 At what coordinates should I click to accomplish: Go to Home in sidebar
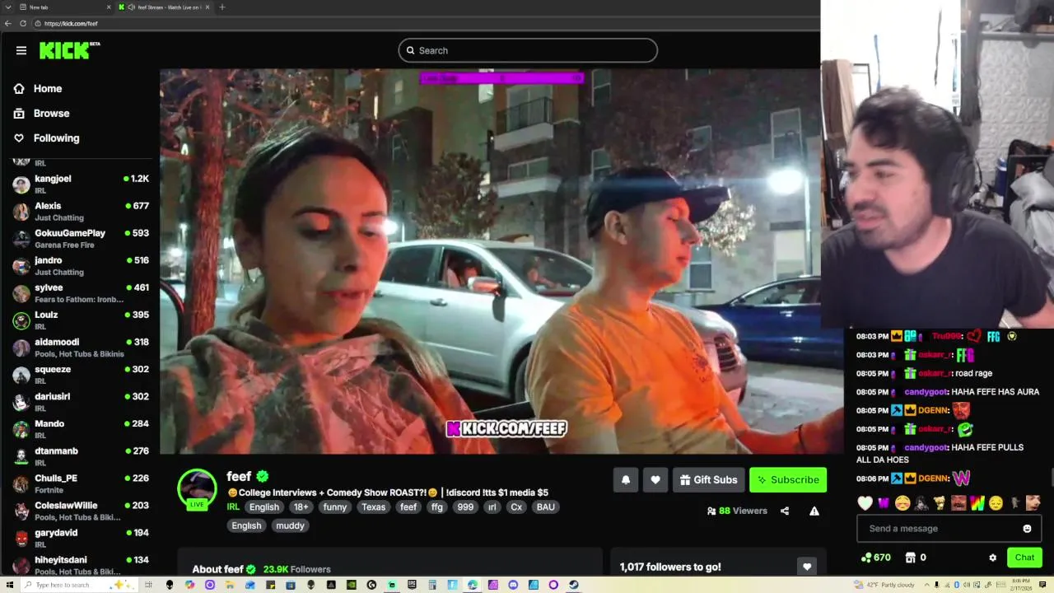coord(38,88)
